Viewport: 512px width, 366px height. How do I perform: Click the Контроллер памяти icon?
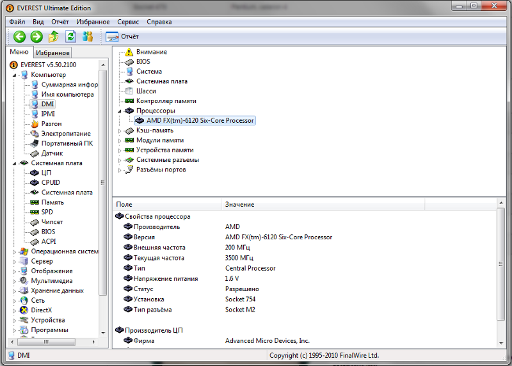129,101
